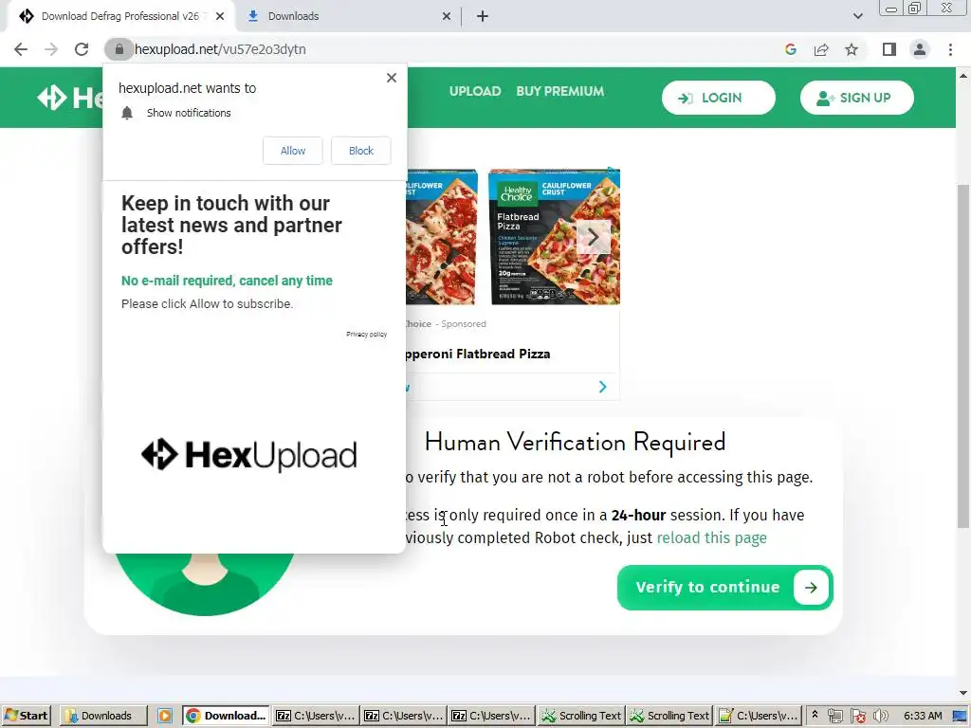Open the Privacy policy link

point(367,335)
